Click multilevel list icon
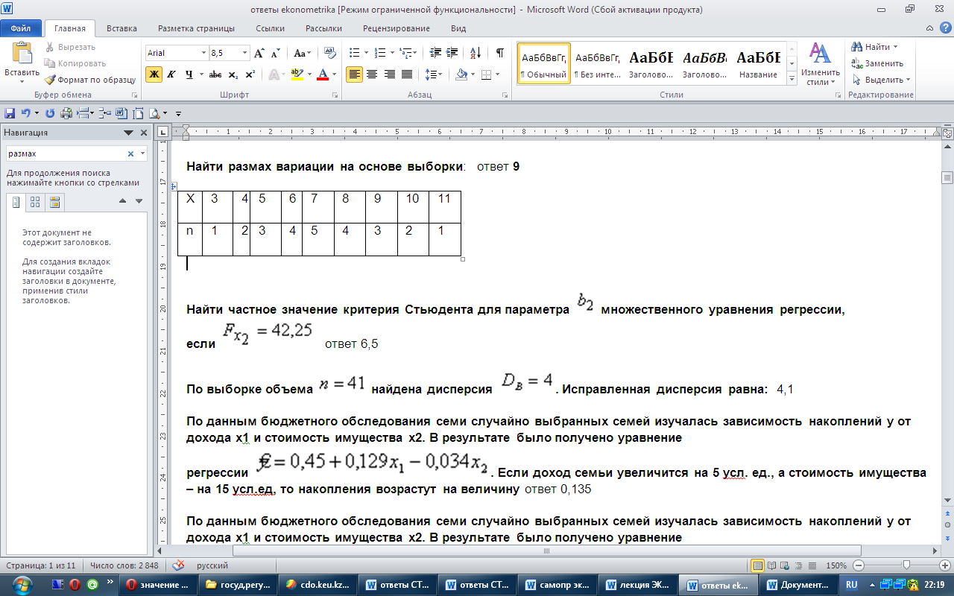 [405, 53]
